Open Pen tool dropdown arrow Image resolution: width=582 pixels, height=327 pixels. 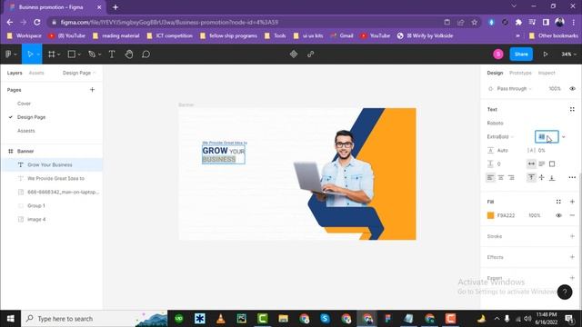pyautogui.click(x=99, y=54)
